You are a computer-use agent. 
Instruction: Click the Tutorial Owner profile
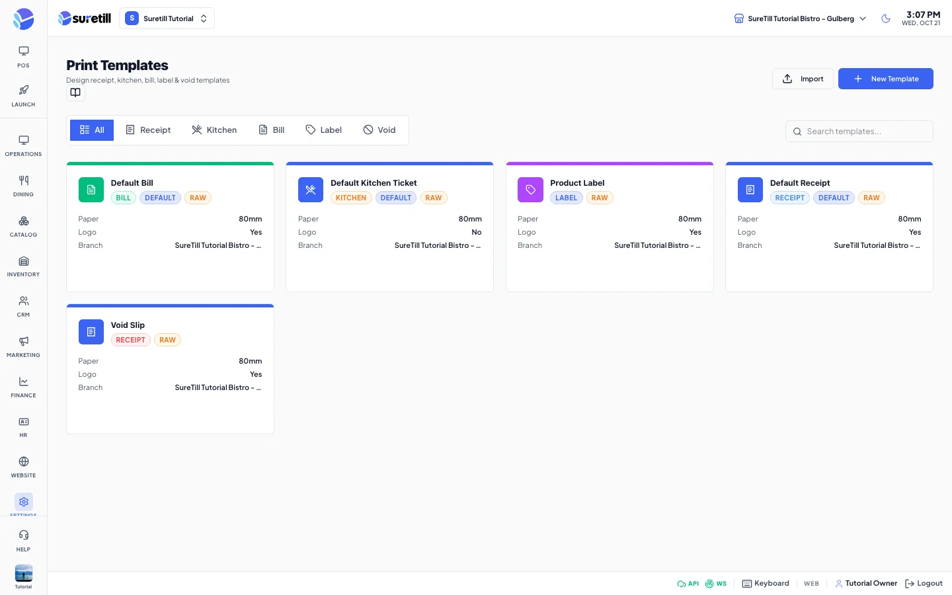tap(866, 584)
